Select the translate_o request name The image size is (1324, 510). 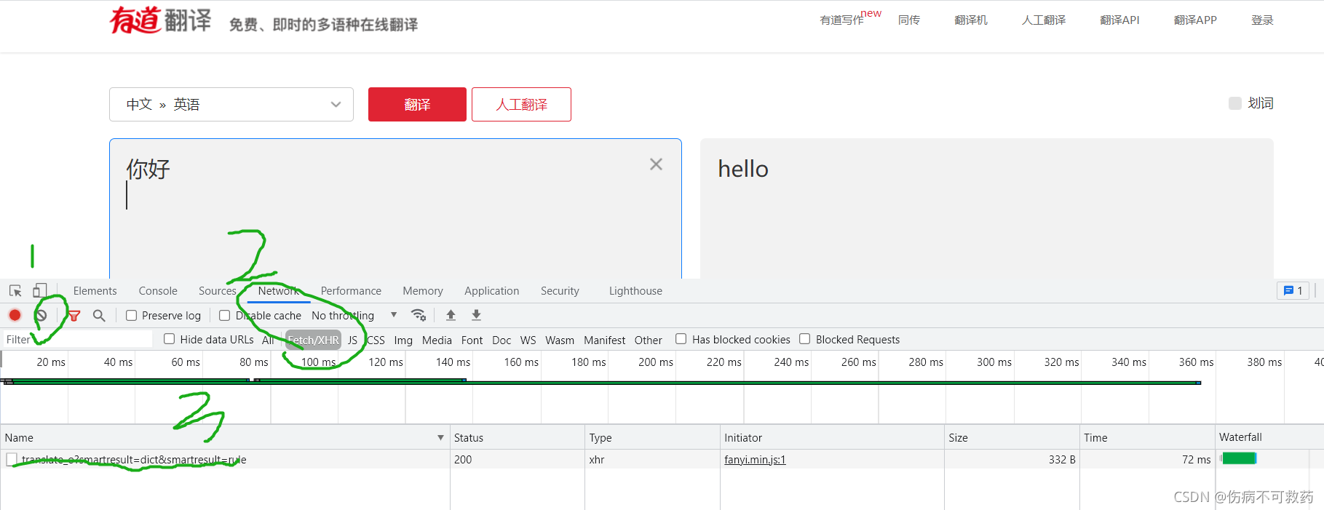click(134, 459)
